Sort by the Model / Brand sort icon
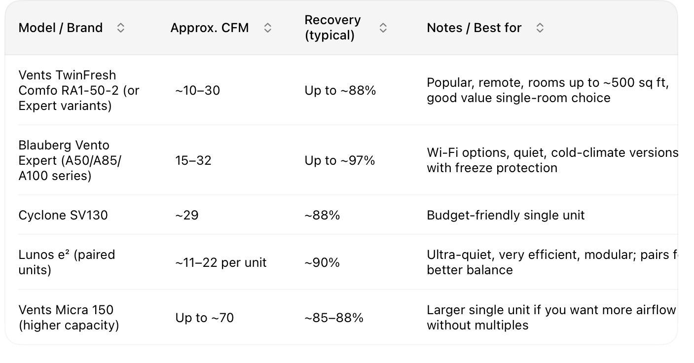The height and width of the screenshot is (363, 694). pos(120,28)
